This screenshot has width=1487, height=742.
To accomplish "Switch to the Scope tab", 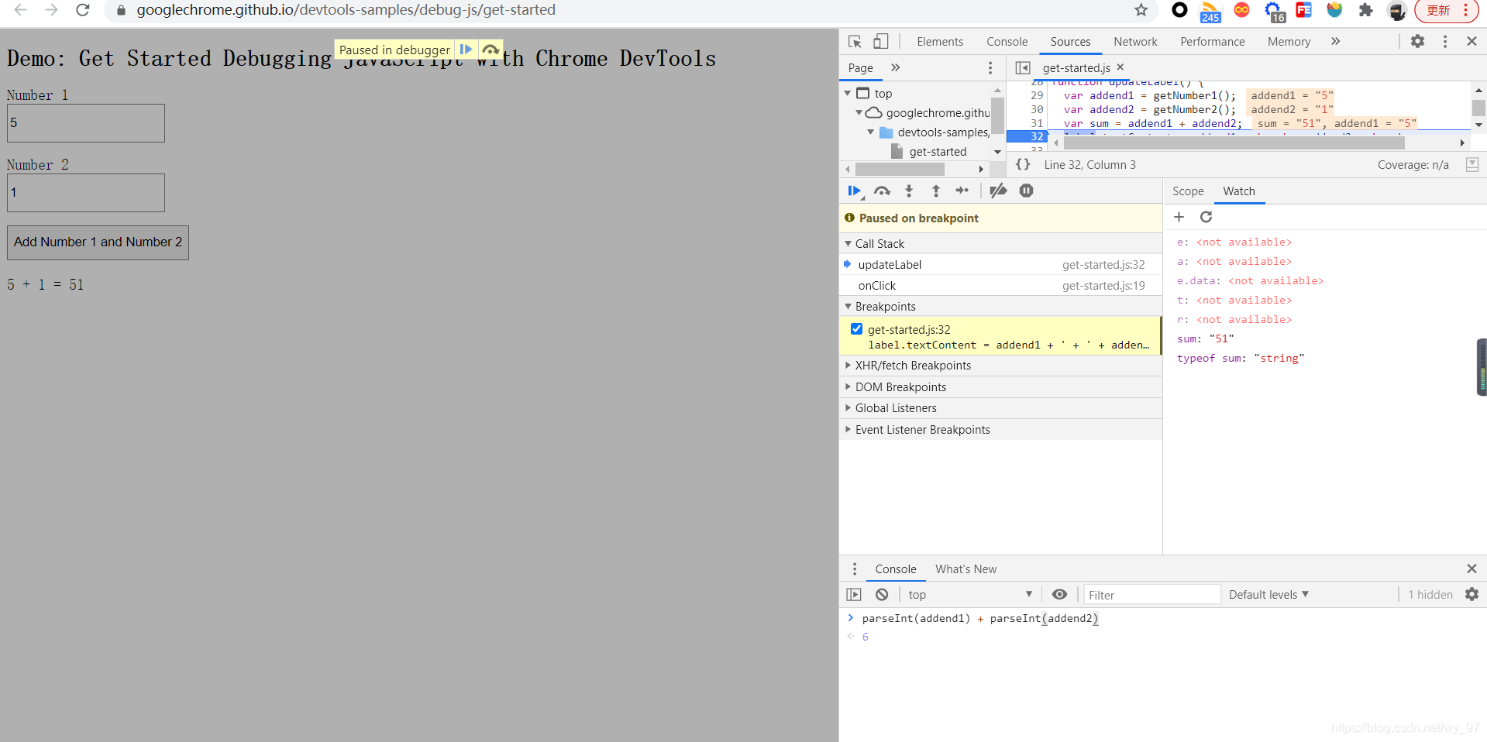I will (1188, 191).
